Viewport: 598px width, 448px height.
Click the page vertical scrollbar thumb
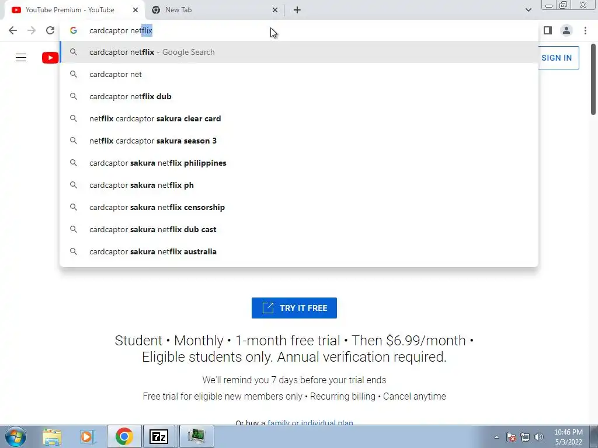tap(593, 79)
